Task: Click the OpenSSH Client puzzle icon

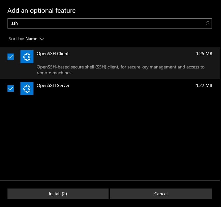Action: pos(27,57)
